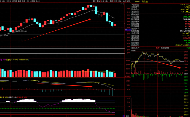Open the 45日线 period tab
The height and width of the screenshot is (117, 190).
point(14,1)
